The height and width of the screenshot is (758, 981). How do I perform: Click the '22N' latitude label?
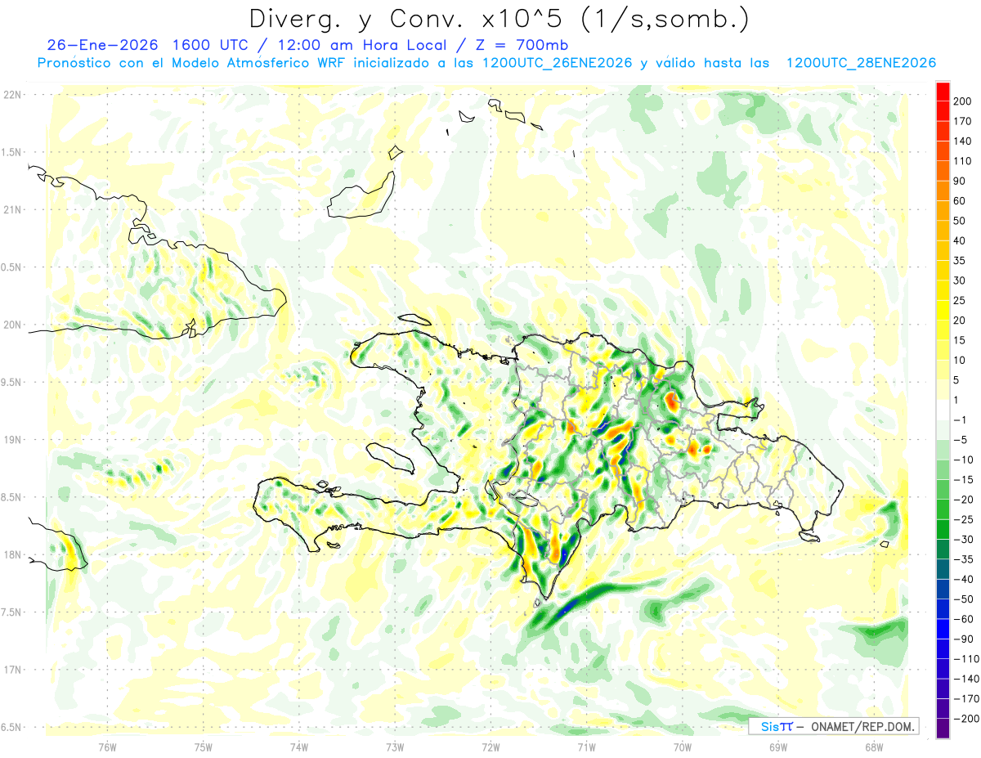[x=11, y=95]
